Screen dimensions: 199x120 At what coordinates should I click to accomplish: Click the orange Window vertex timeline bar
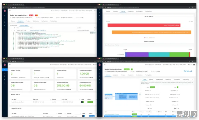pos(152,32)
